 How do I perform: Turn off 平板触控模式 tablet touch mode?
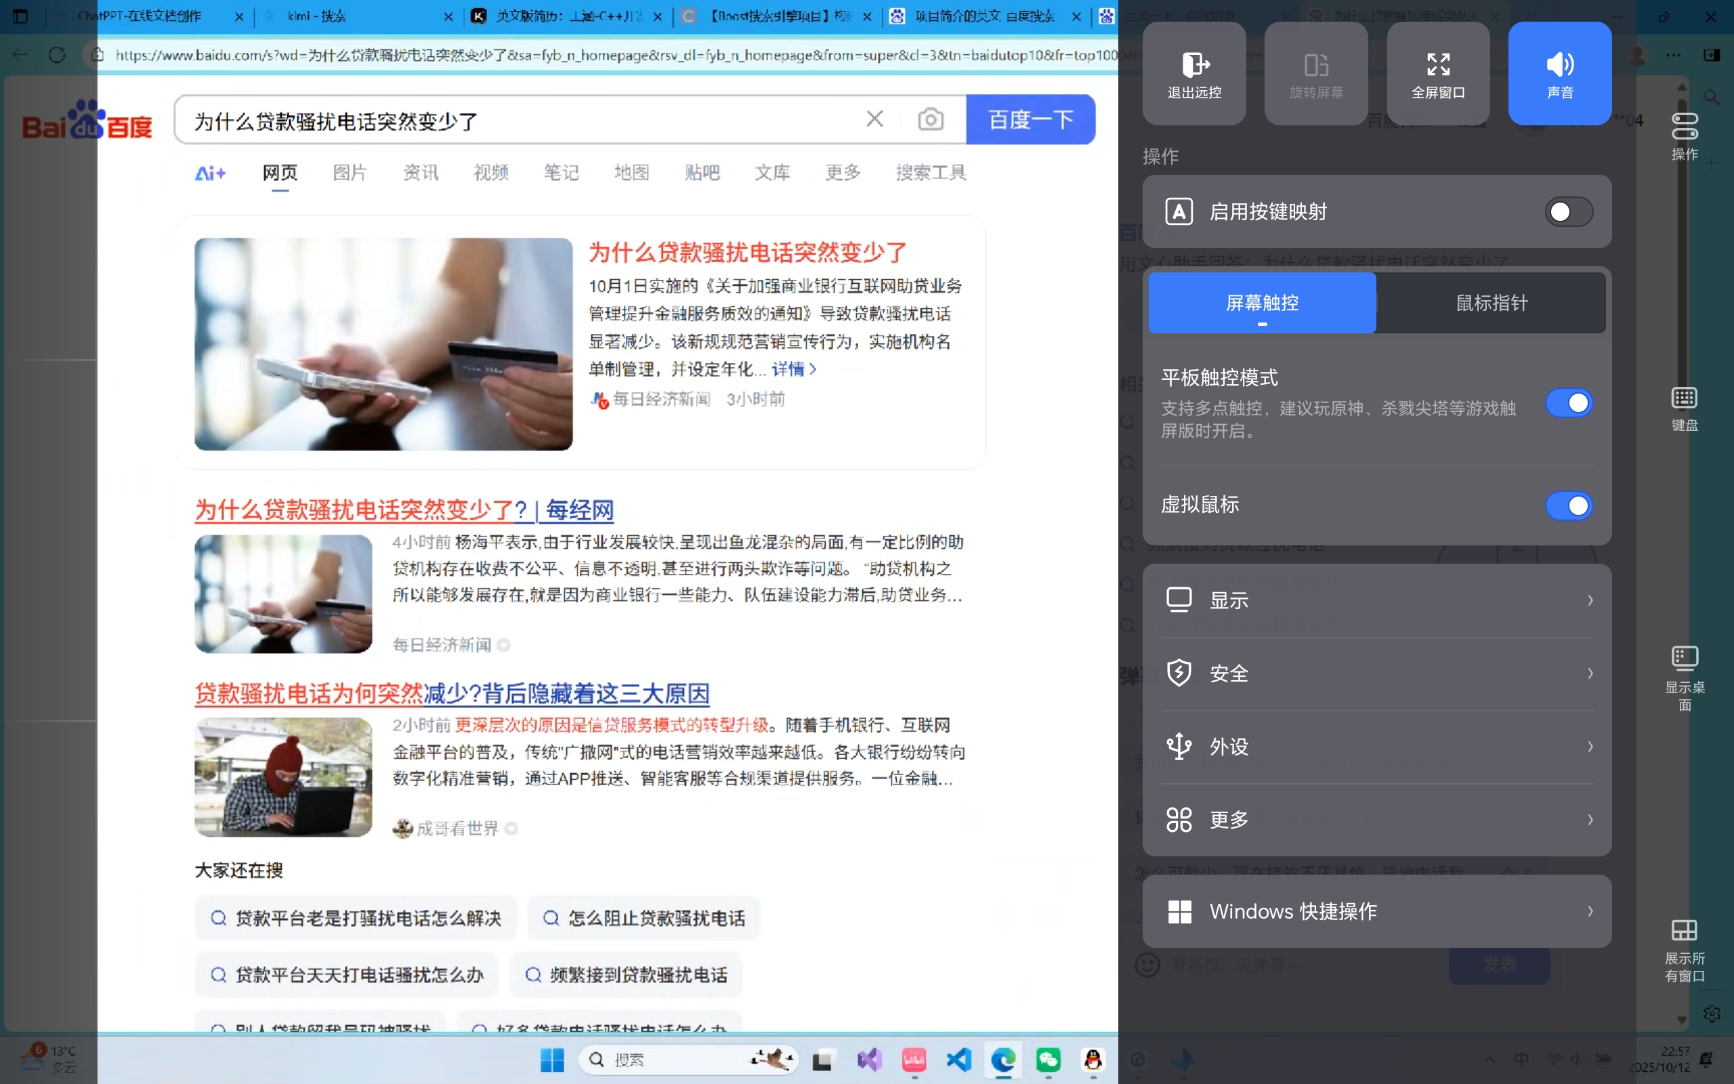(1568, 403)
